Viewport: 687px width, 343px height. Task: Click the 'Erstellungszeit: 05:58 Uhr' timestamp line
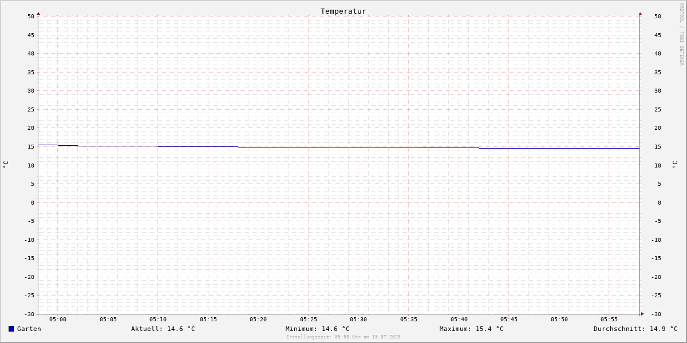[343, 337]
